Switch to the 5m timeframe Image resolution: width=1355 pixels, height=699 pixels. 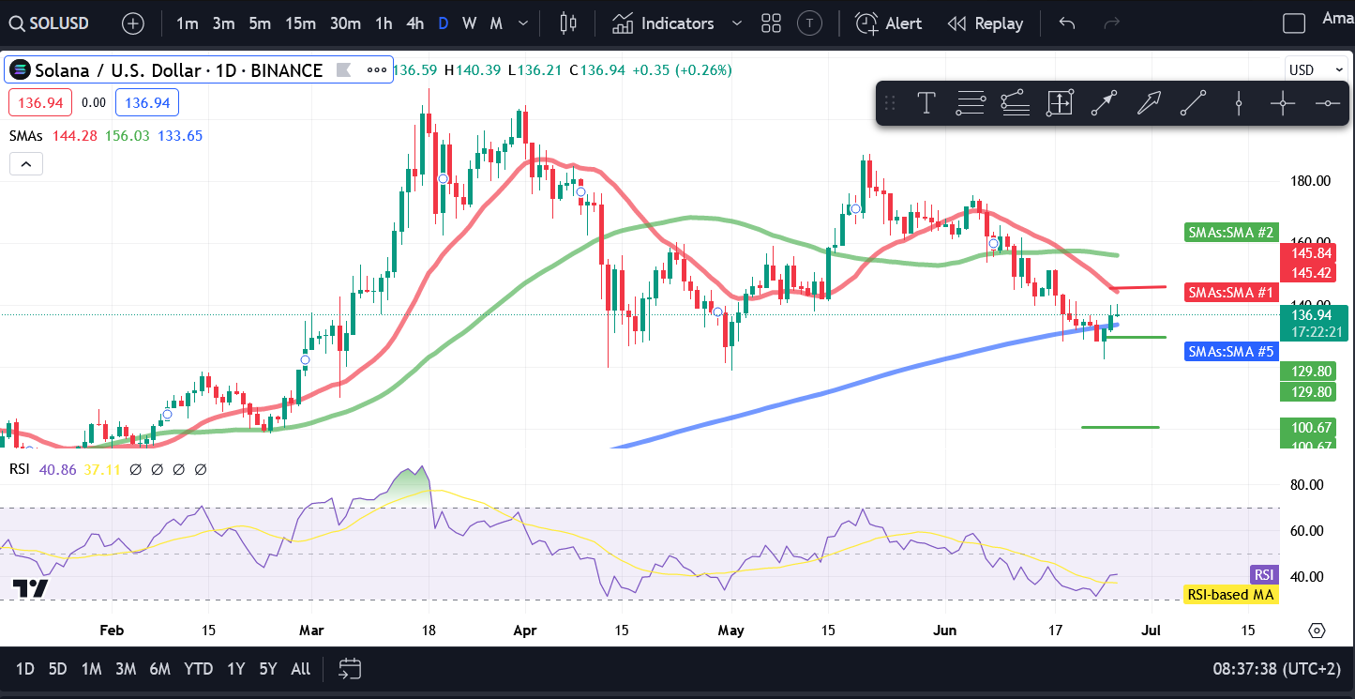point(260,23)
